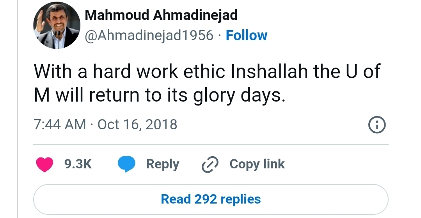Click the red heart like icon
Screen dimensions: 421x218
[44, 164]
